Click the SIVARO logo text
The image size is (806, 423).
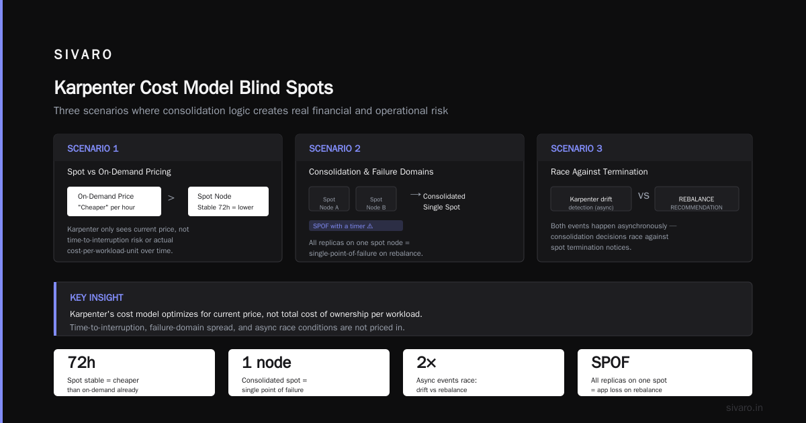click(83, 55)
